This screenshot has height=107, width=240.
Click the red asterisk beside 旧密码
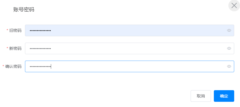coord(7,30)
